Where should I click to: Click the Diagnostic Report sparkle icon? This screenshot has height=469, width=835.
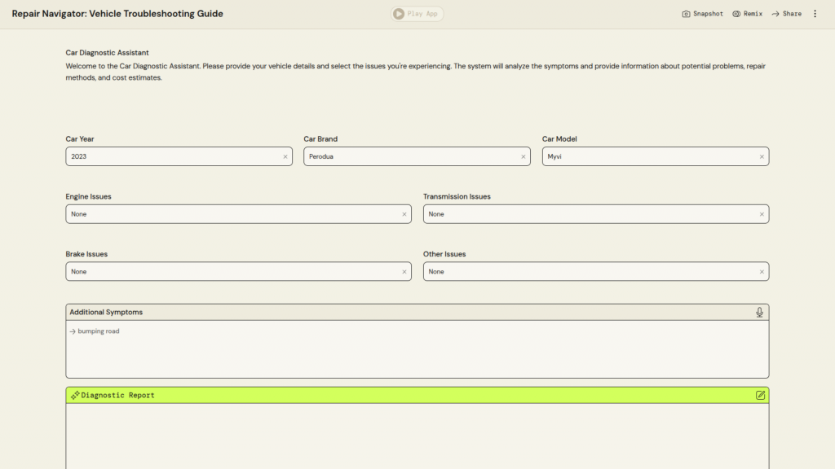(74, 395)
